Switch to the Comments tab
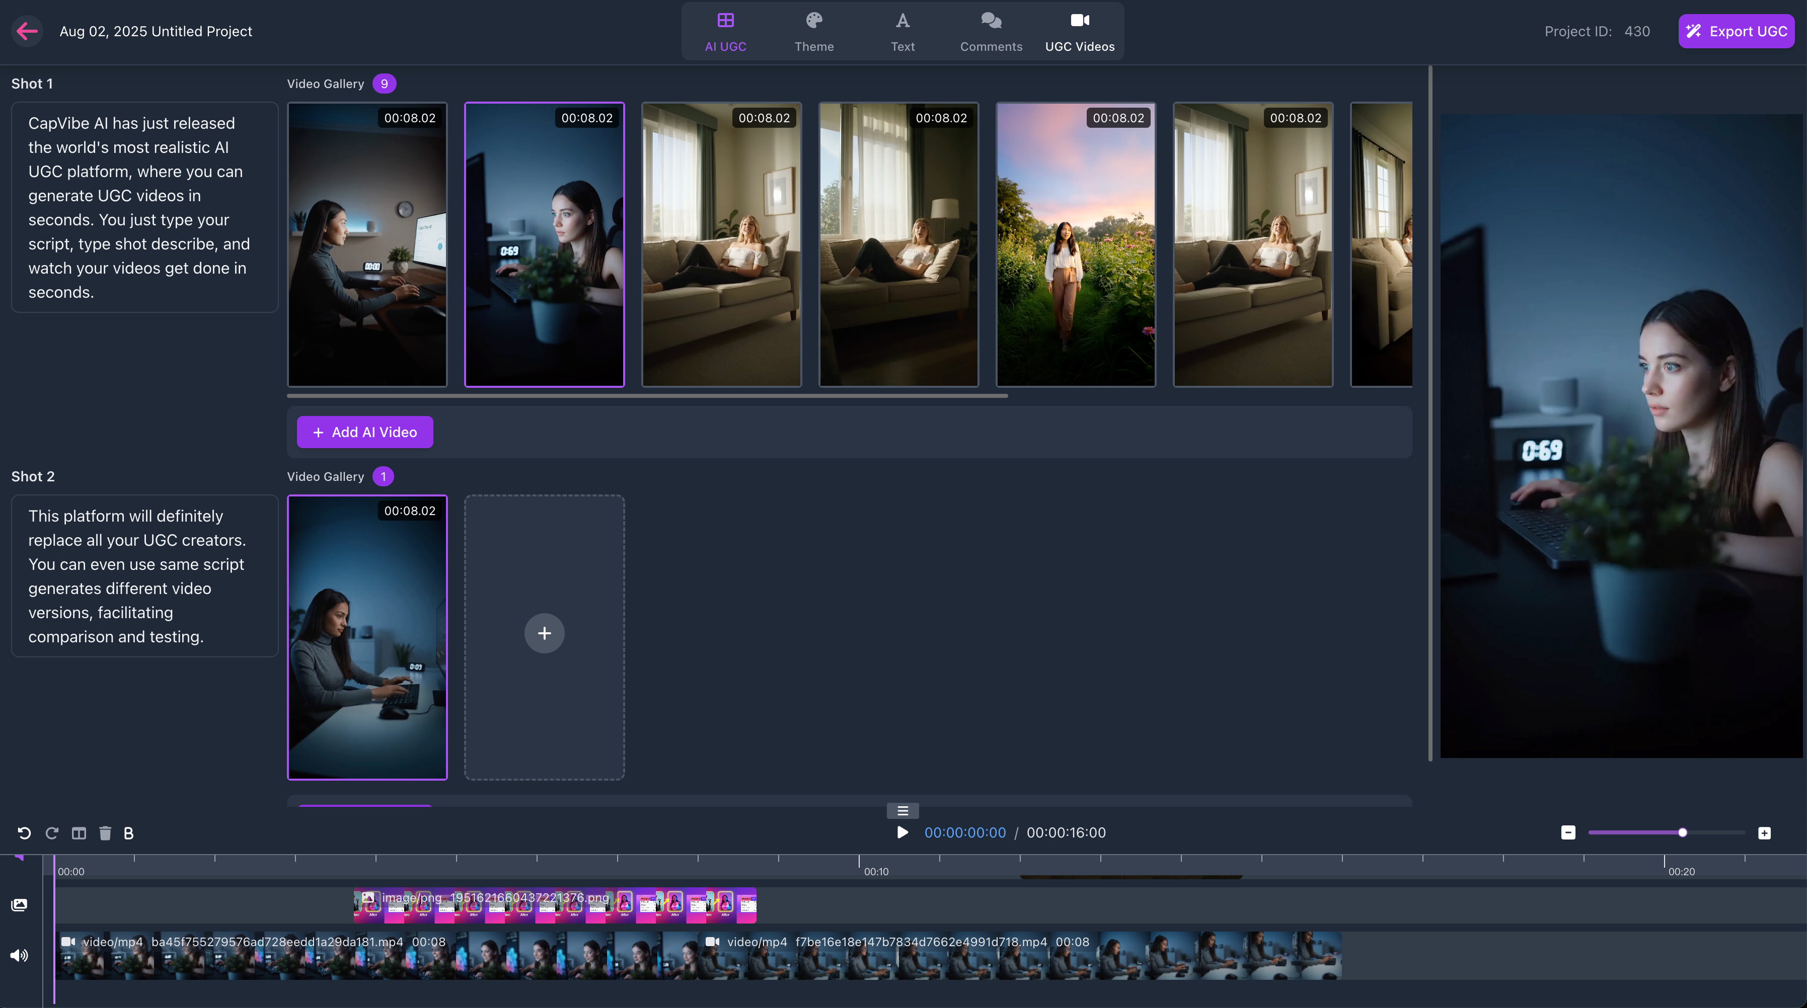 (x=991, y=31)
